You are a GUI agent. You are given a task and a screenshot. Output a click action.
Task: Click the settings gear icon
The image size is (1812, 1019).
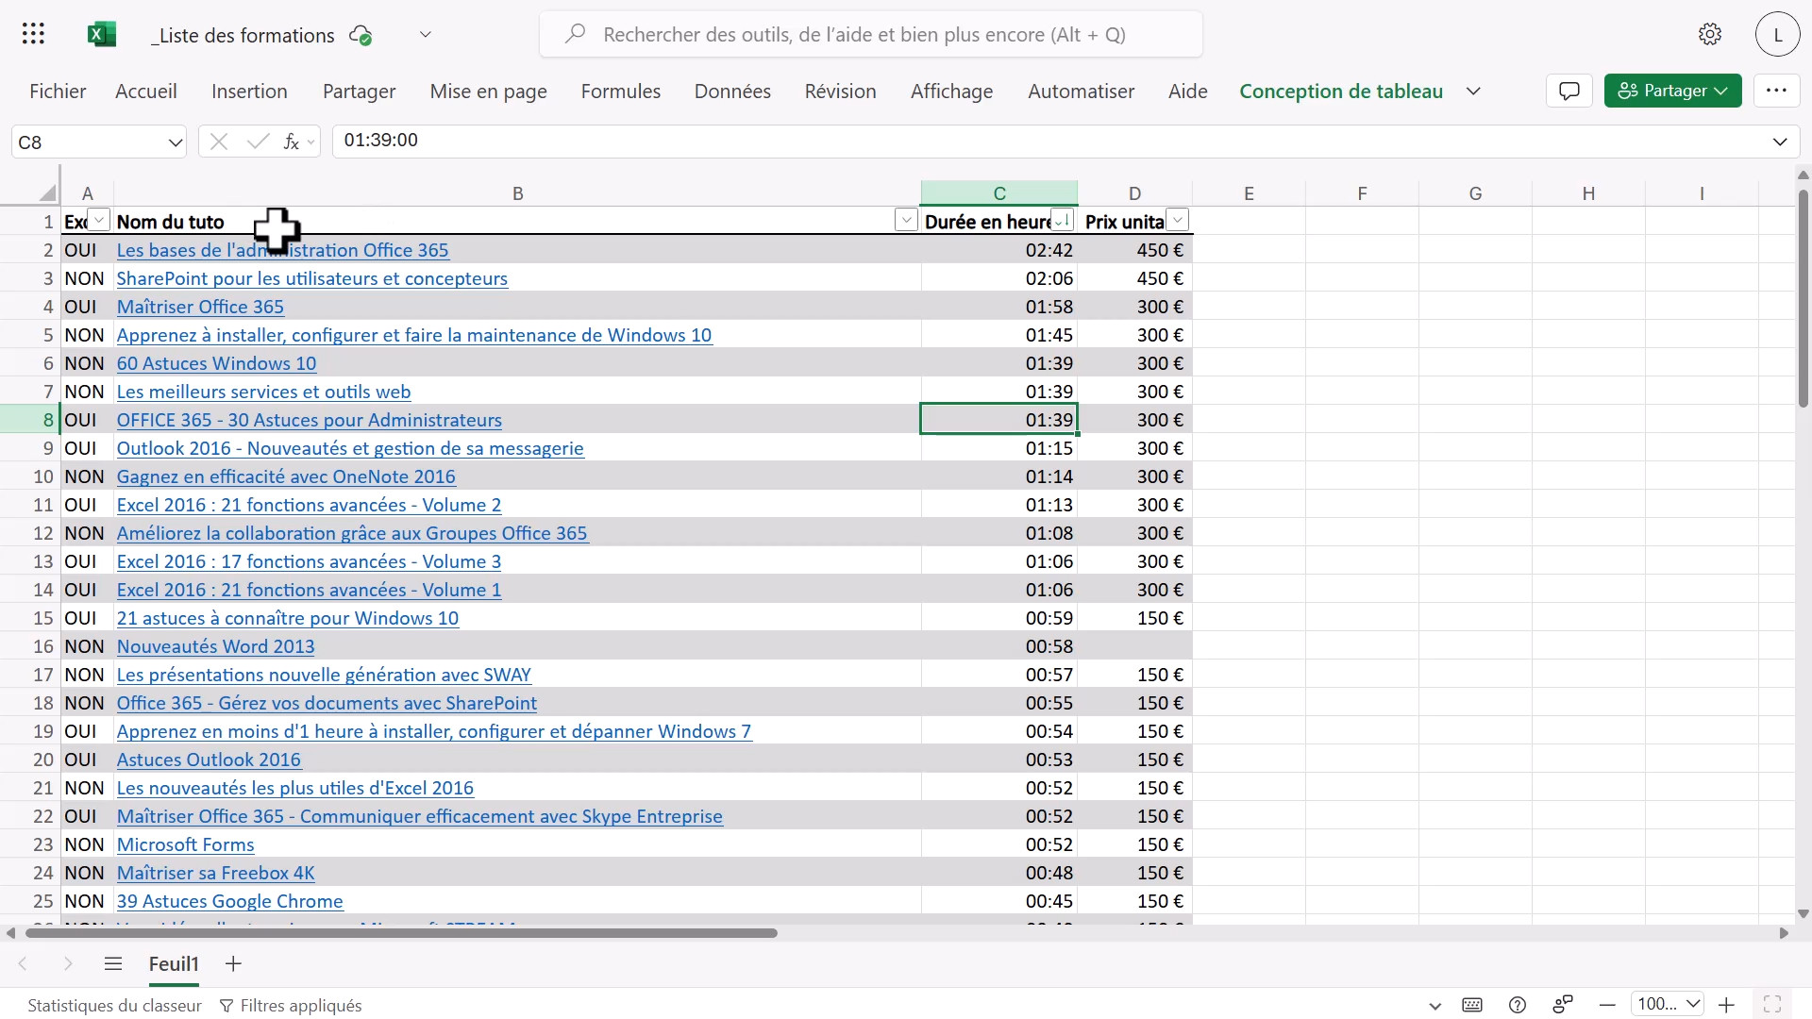click(x=1709, y=35)
